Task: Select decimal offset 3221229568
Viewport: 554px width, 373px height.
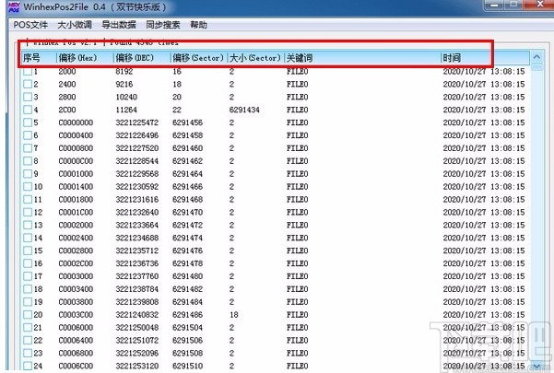Action: 137,174
